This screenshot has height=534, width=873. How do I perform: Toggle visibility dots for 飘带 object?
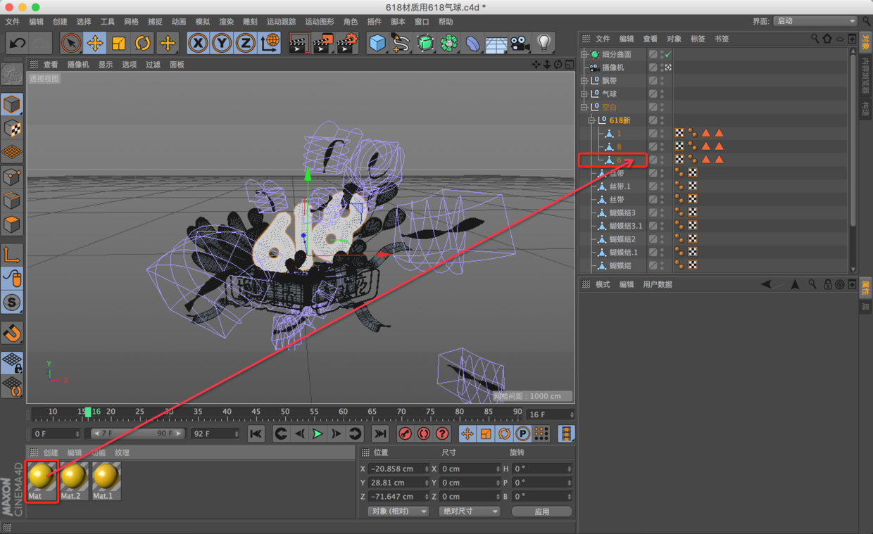[x=662, y=81]
